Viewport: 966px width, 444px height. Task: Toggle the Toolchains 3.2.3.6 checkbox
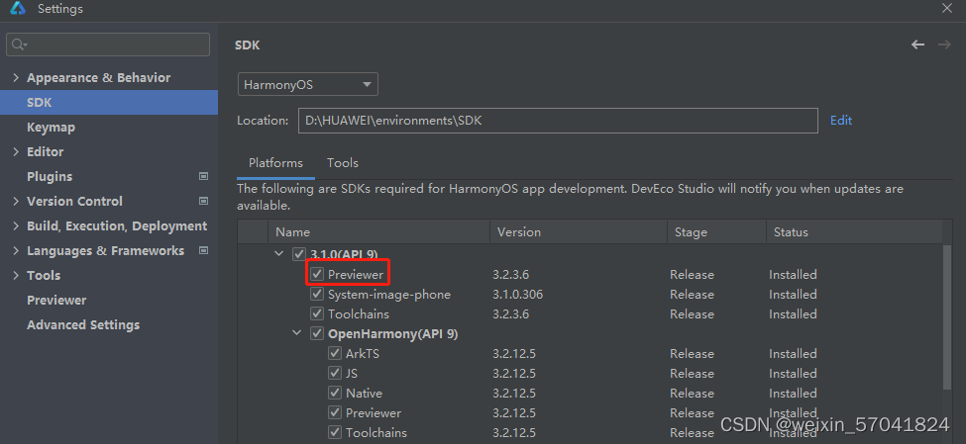[317, 313]
